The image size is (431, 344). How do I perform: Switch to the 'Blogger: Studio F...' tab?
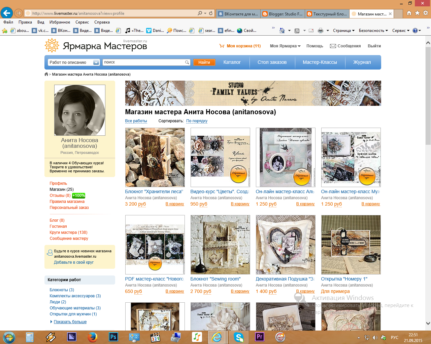(x=282, y=14)
